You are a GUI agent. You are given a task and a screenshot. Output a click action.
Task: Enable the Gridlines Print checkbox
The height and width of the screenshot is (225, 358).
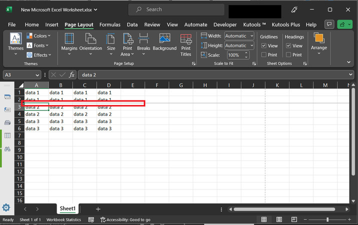(x=264, y=55)
